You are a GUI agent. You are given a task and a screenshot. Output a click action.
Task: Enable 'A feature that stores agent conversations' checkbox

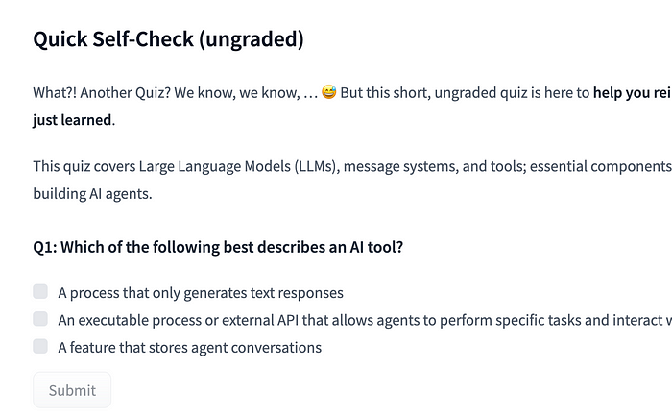point(40,346)
